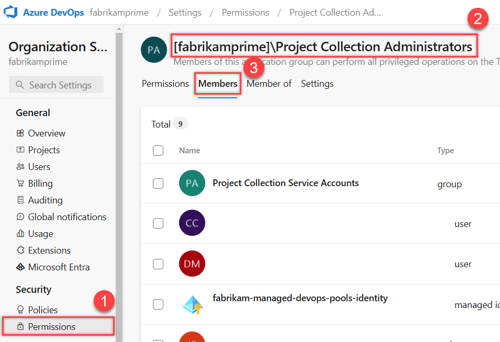Check the select-all checkbox in the header

(158, 151)
